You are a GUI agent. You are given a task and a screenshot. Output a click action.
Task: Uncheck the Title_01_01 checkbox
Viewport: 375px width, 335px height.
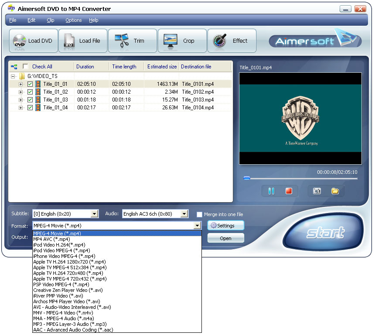coord(30,84)
